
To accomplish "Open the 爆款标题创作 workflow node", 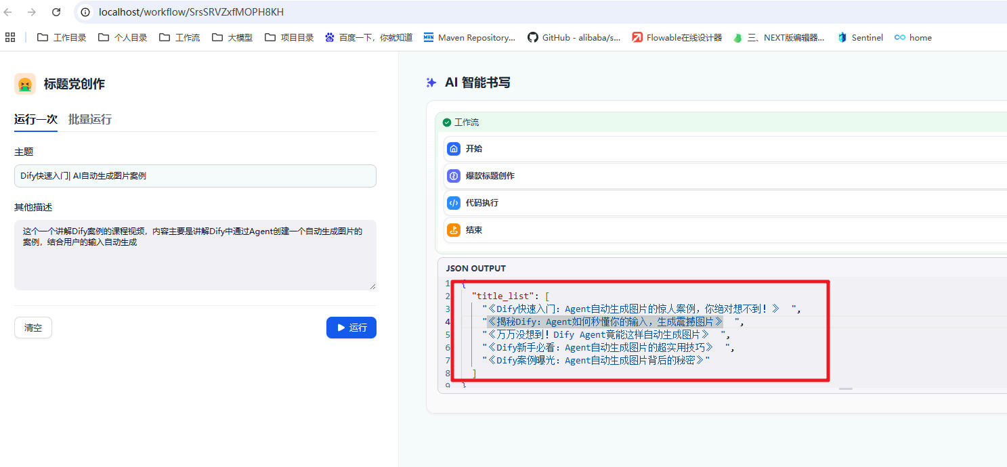I will pos(726,176).
